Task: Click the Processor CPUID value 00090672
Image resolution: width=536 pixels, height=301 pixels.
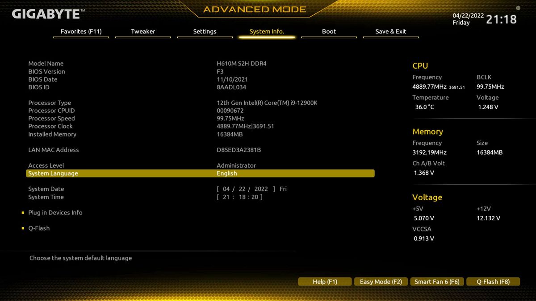Action: [230, 111]
